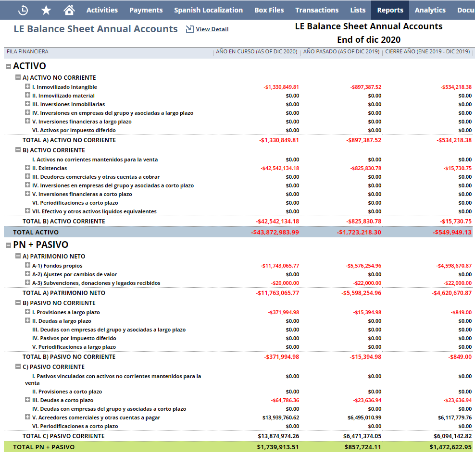This screenshot has height=454, width=475.
Task: Expand III. Deudas a corto plazo
Action: pos(27,400)
